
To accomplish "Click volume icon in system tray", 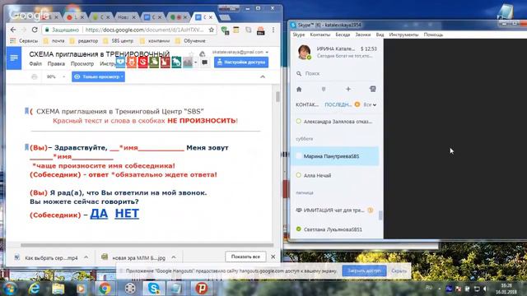I will tap(485, 289).
